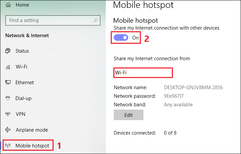The height and width of the screenshot is (154, 241).
Task: Open the Wi-Fi connection source dropdown
Action: click(143, 73)
